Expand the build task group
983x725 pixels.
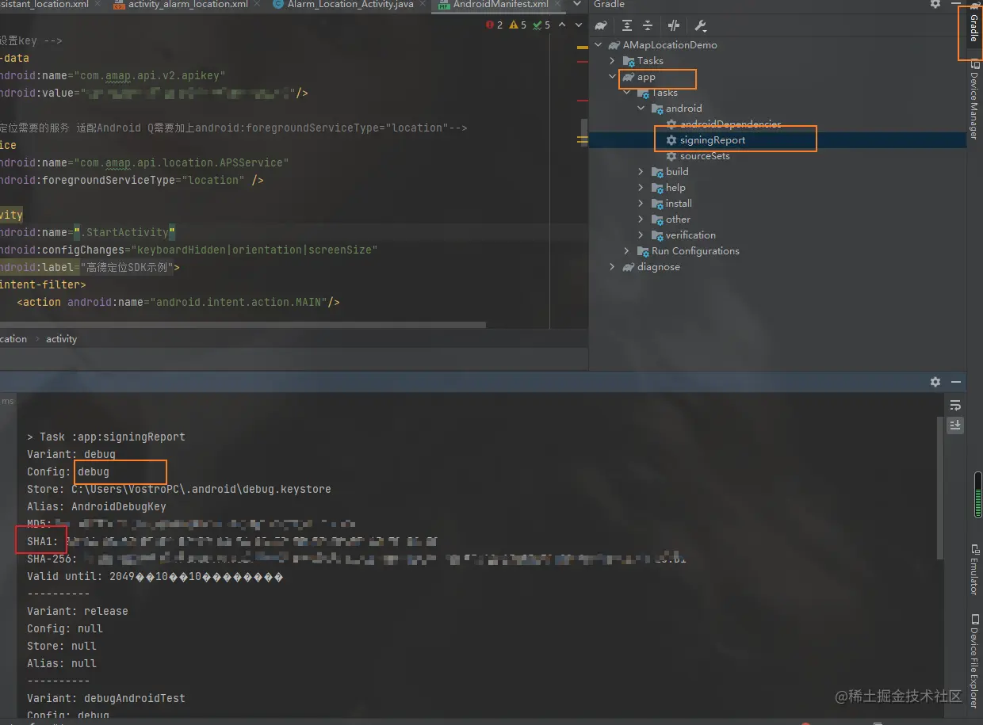tap(641, 172)
